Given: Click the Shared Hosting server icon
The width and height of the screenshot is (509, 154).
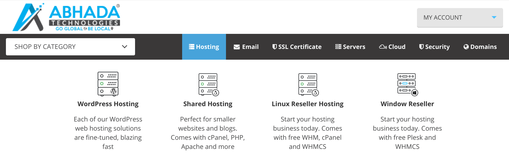Looking at the screenshot, I should click(209, 84).
